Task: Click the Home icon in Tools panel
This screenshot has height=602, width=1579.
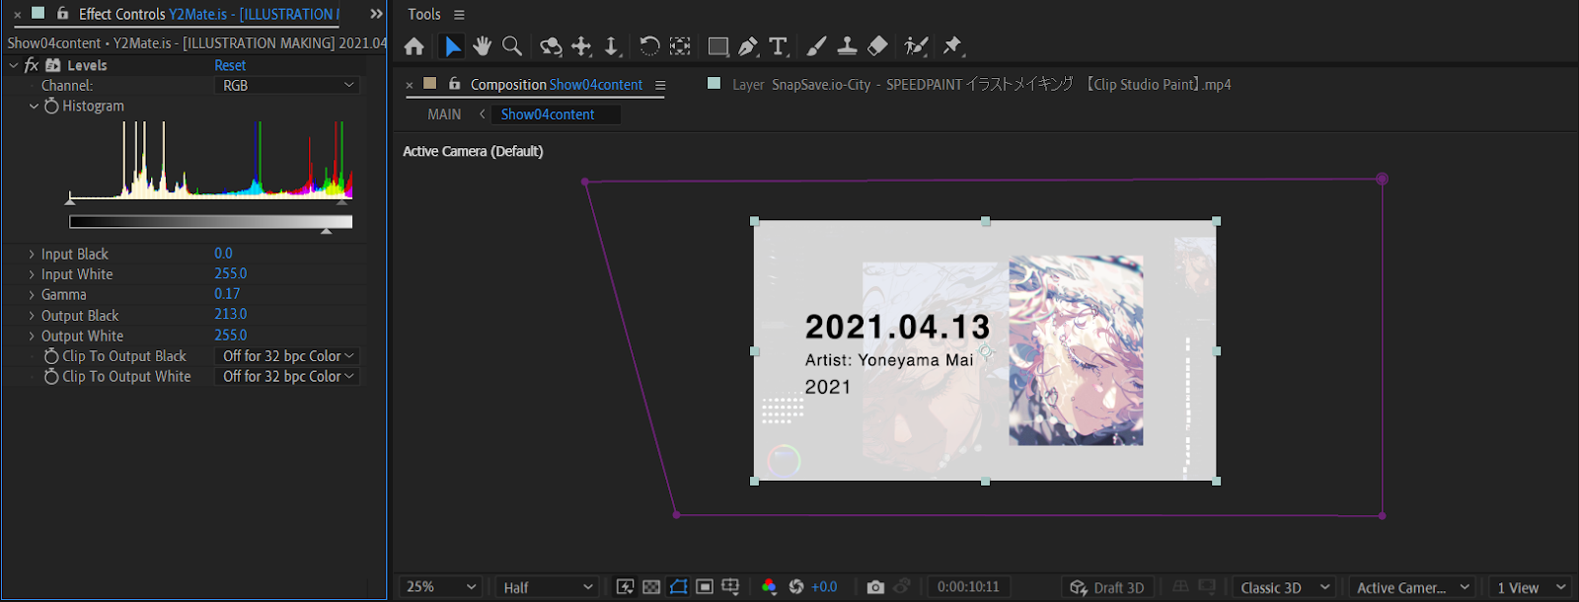Action: click(x=414, y=46)
